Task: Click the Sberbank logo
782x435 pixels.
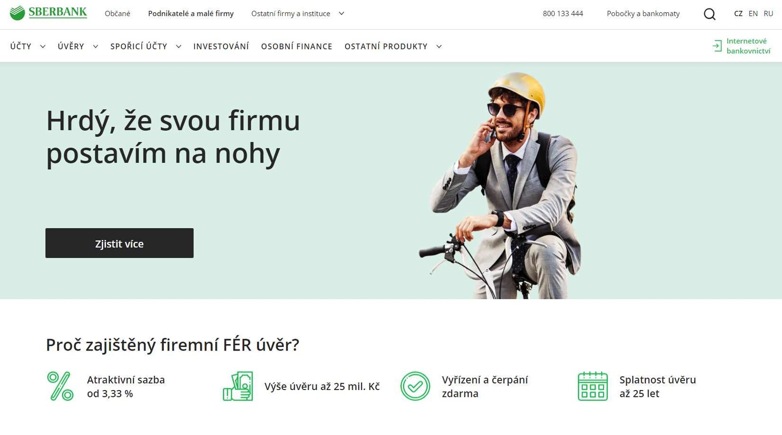Action: [48, 13]
